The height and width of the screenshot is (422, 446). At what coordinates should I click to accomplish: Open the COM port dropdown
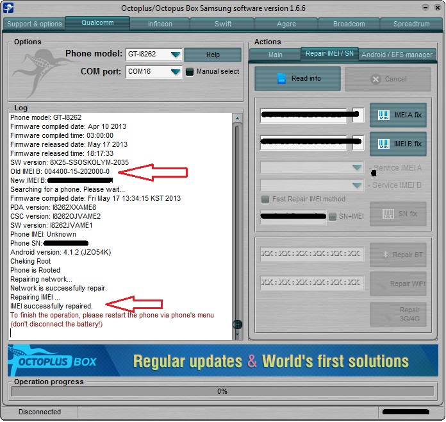(x=176, y=72)
